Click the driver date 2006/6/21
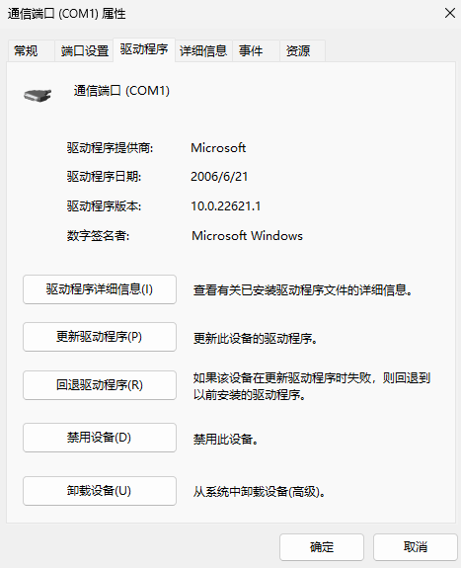 point(219,177)
